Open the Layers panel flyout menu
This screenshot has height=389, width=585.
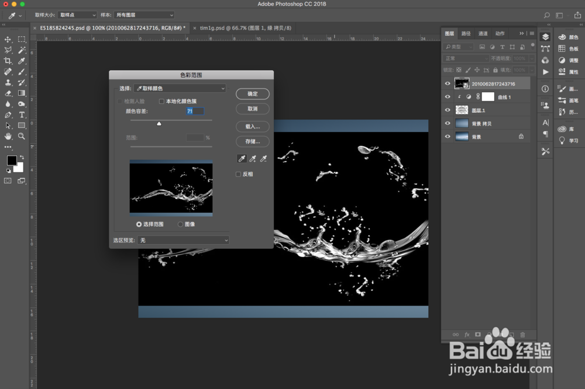532,33
